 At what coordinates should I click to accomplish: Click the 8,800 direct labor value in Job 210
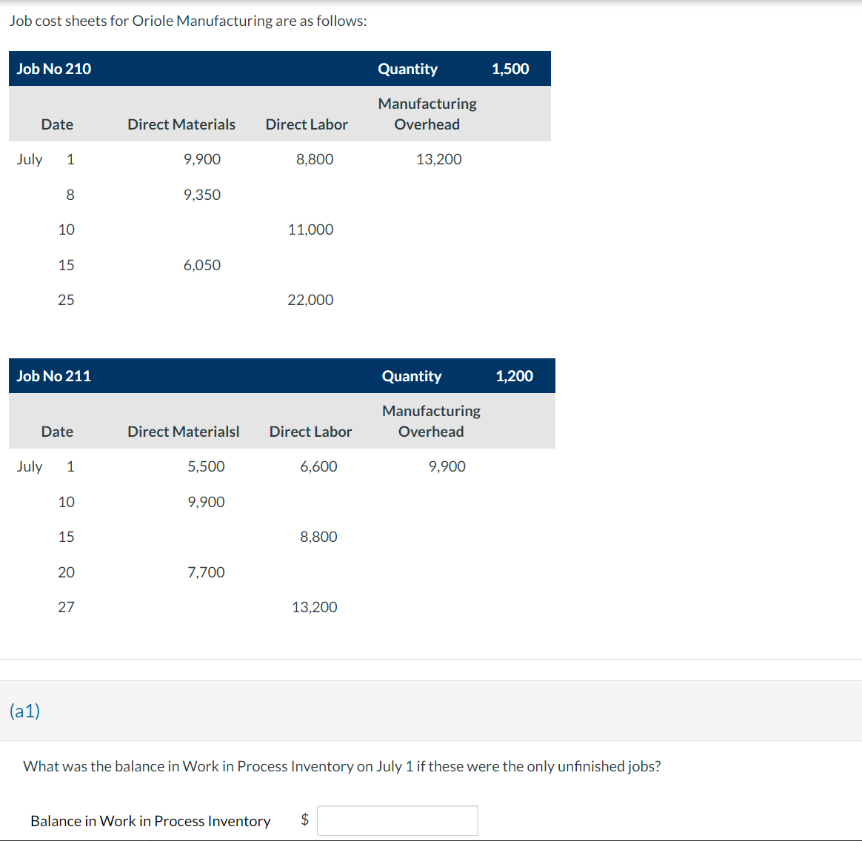[315, 159]
